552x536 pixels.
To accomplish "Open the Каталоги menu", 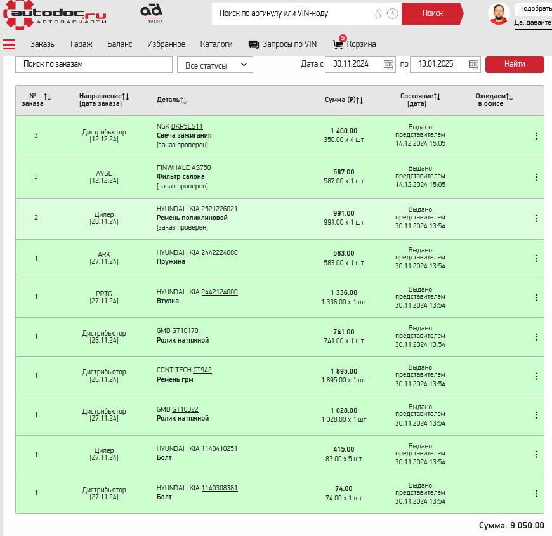I will [x=216, y=44].
